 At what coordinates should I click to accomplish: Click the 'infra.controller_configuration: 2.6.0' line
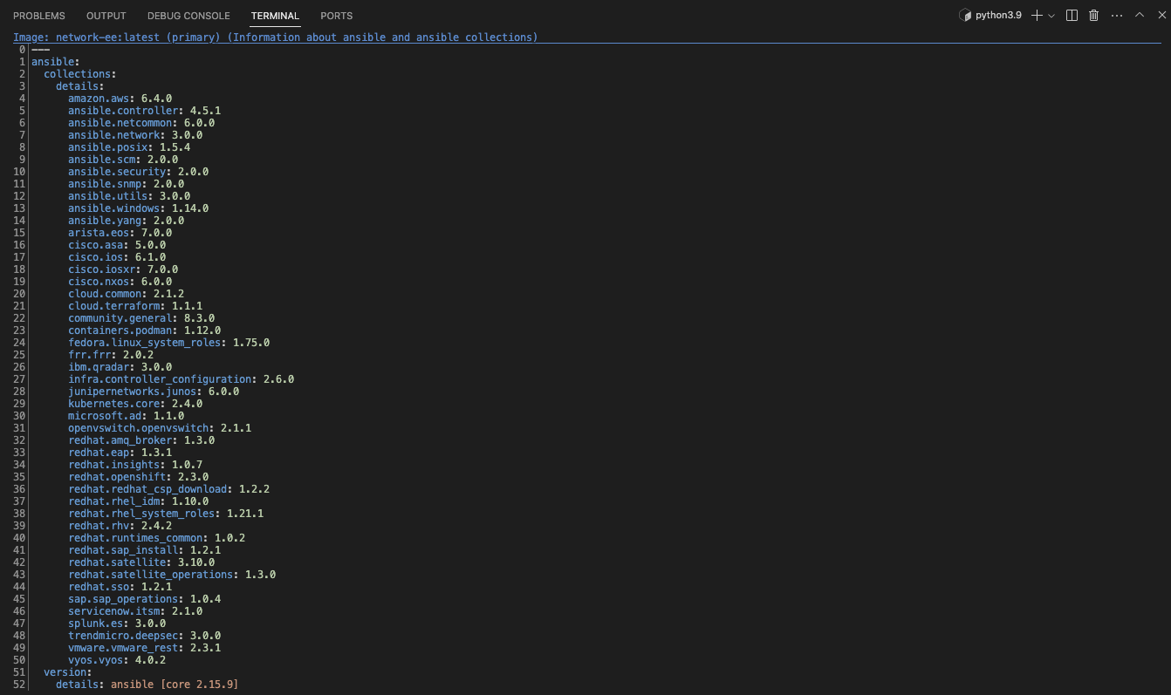tap(181, 379)
